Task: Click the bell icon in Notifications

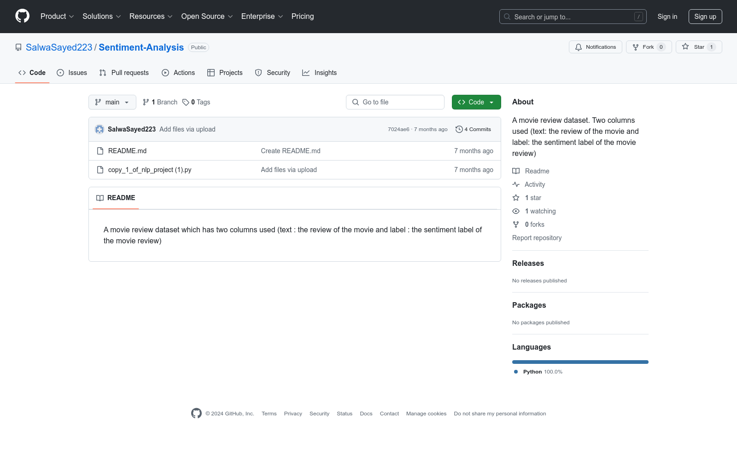Action: (x=579, y=47)
